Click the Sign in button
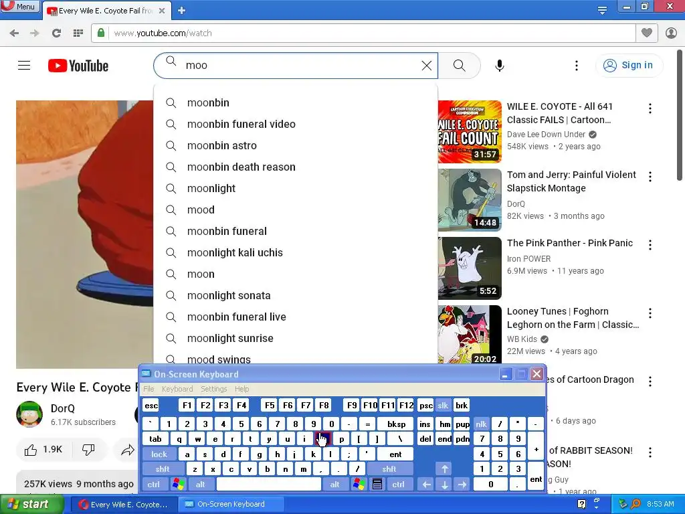 click(629, 65)
